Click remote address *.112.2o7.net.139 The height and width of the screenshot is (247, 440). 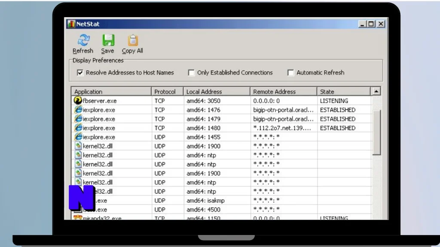(282, 128)
